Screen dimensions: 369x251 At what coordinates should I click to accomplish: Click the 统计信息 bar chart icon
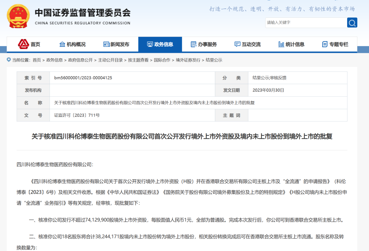click(281, 44)
